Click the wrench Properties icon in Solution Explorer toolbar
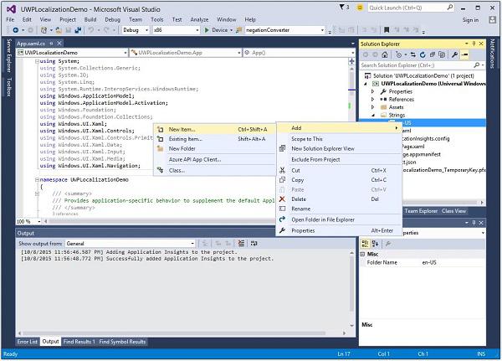The width and height of the screenshot is (502, 361). pos(453,54)
